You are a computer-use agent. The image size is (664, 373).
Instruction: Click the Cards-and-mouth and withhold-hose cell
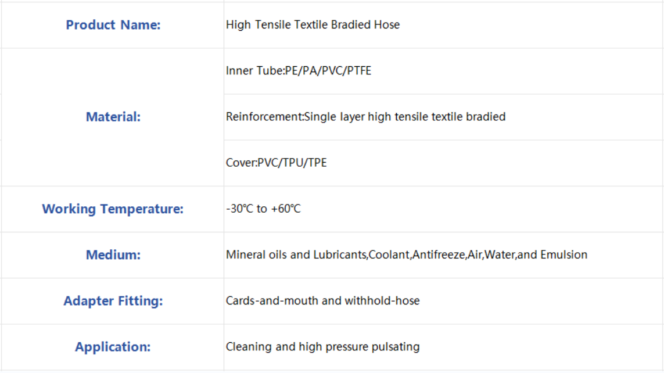tap(444, 302)
